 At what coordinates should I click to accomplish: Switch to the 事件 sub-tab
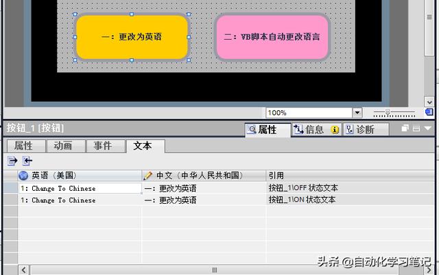106,146
